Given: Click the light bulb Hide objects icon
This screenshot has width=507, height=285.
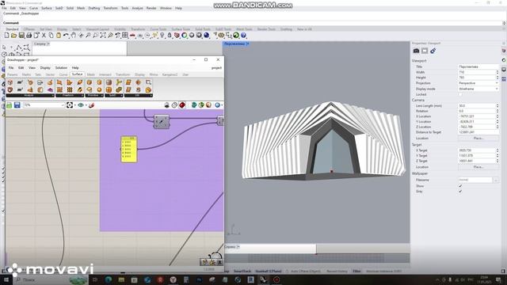Looking at the screenshot, I should 162,35.
